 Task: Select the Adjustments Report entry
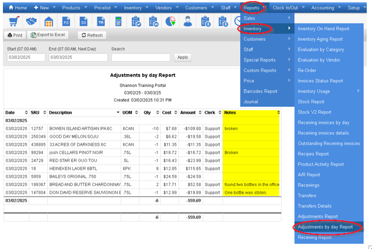point(329,217)
